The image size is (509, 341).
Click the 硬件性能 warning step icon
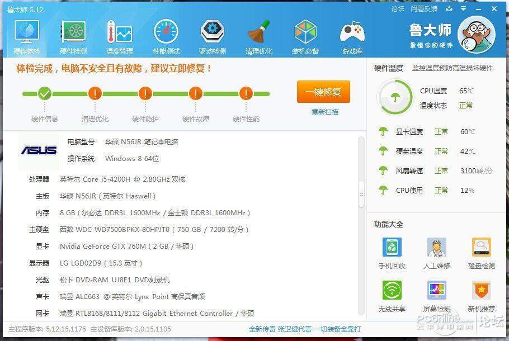[246, 93]
